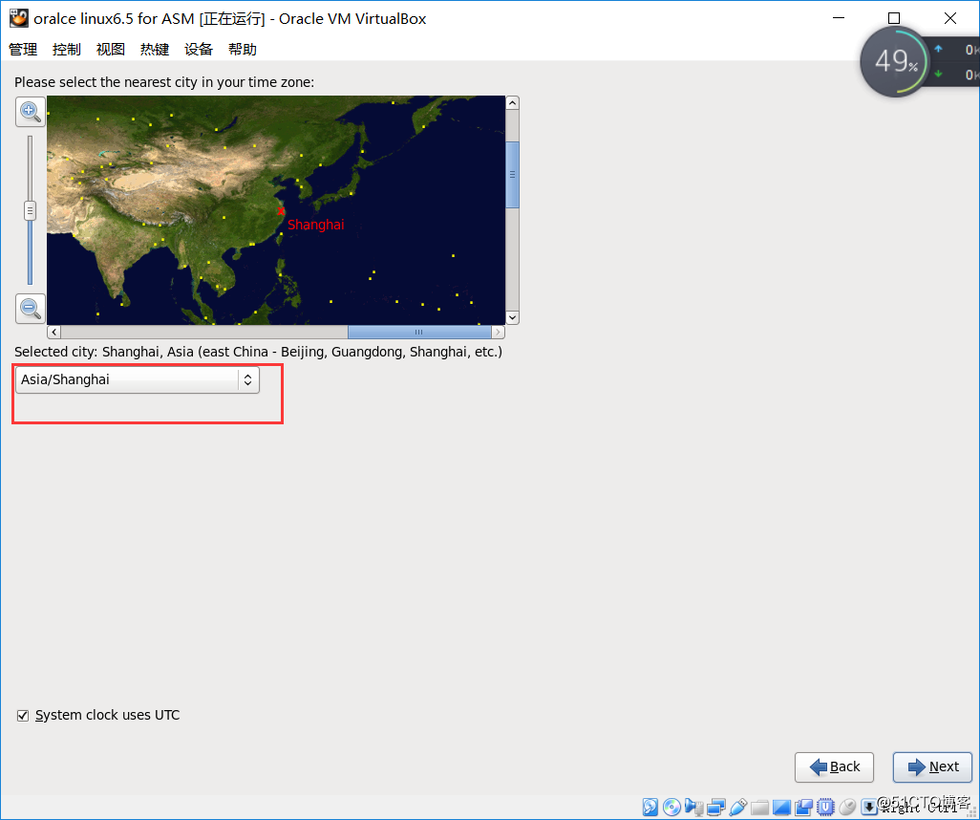Click the mouse integration status icon
Image resolution: width=980 pixels, height=820 pixels.
tap(847, 807)
